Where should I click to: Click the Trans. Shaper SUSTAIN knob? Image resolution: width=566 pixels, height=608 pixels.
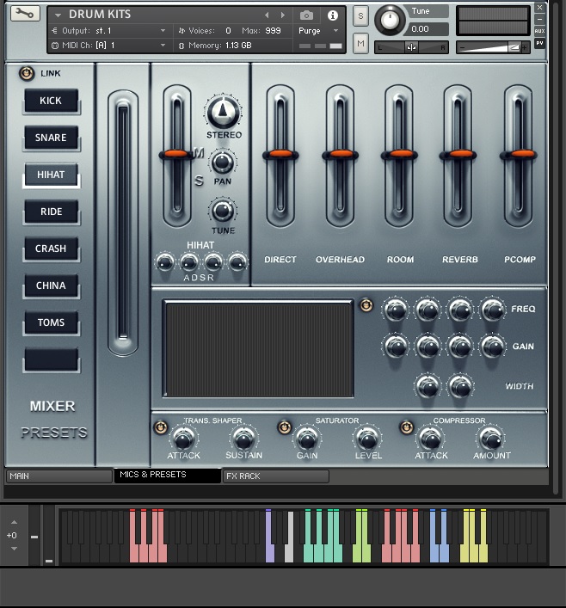pos(243,439)
